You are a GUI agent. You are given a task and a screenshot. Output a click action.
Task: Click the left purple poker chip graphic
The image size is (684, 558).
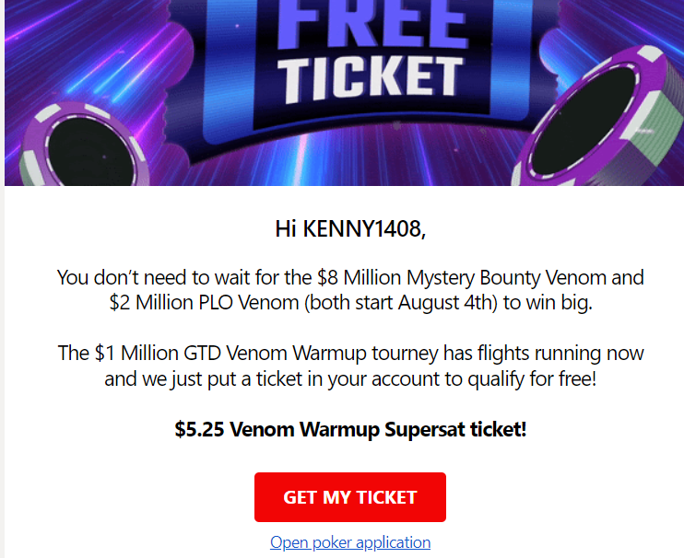[x=85, y=145]
